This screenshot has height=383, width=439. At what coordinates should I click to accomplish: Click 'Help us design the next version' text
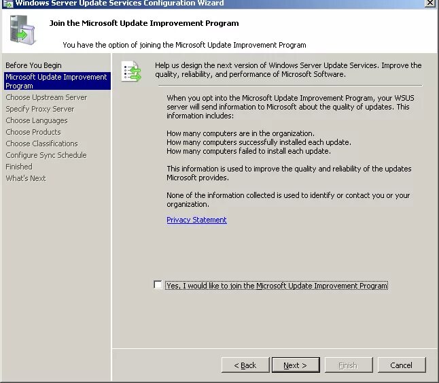point(288,70)
